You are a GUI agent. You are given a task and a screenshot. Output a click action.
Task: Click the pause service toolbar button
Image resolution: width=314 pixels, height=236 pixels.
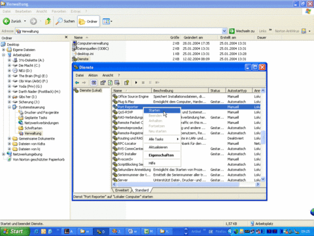(150, 83)
